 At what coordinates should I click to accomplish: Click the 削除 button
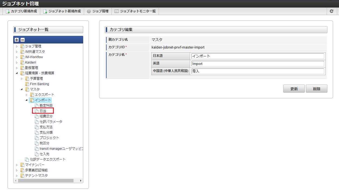317,89
